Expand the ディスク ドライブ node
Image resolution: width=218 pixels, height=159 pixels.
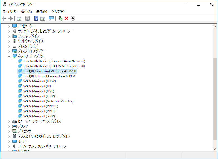(x=9, y=46)
